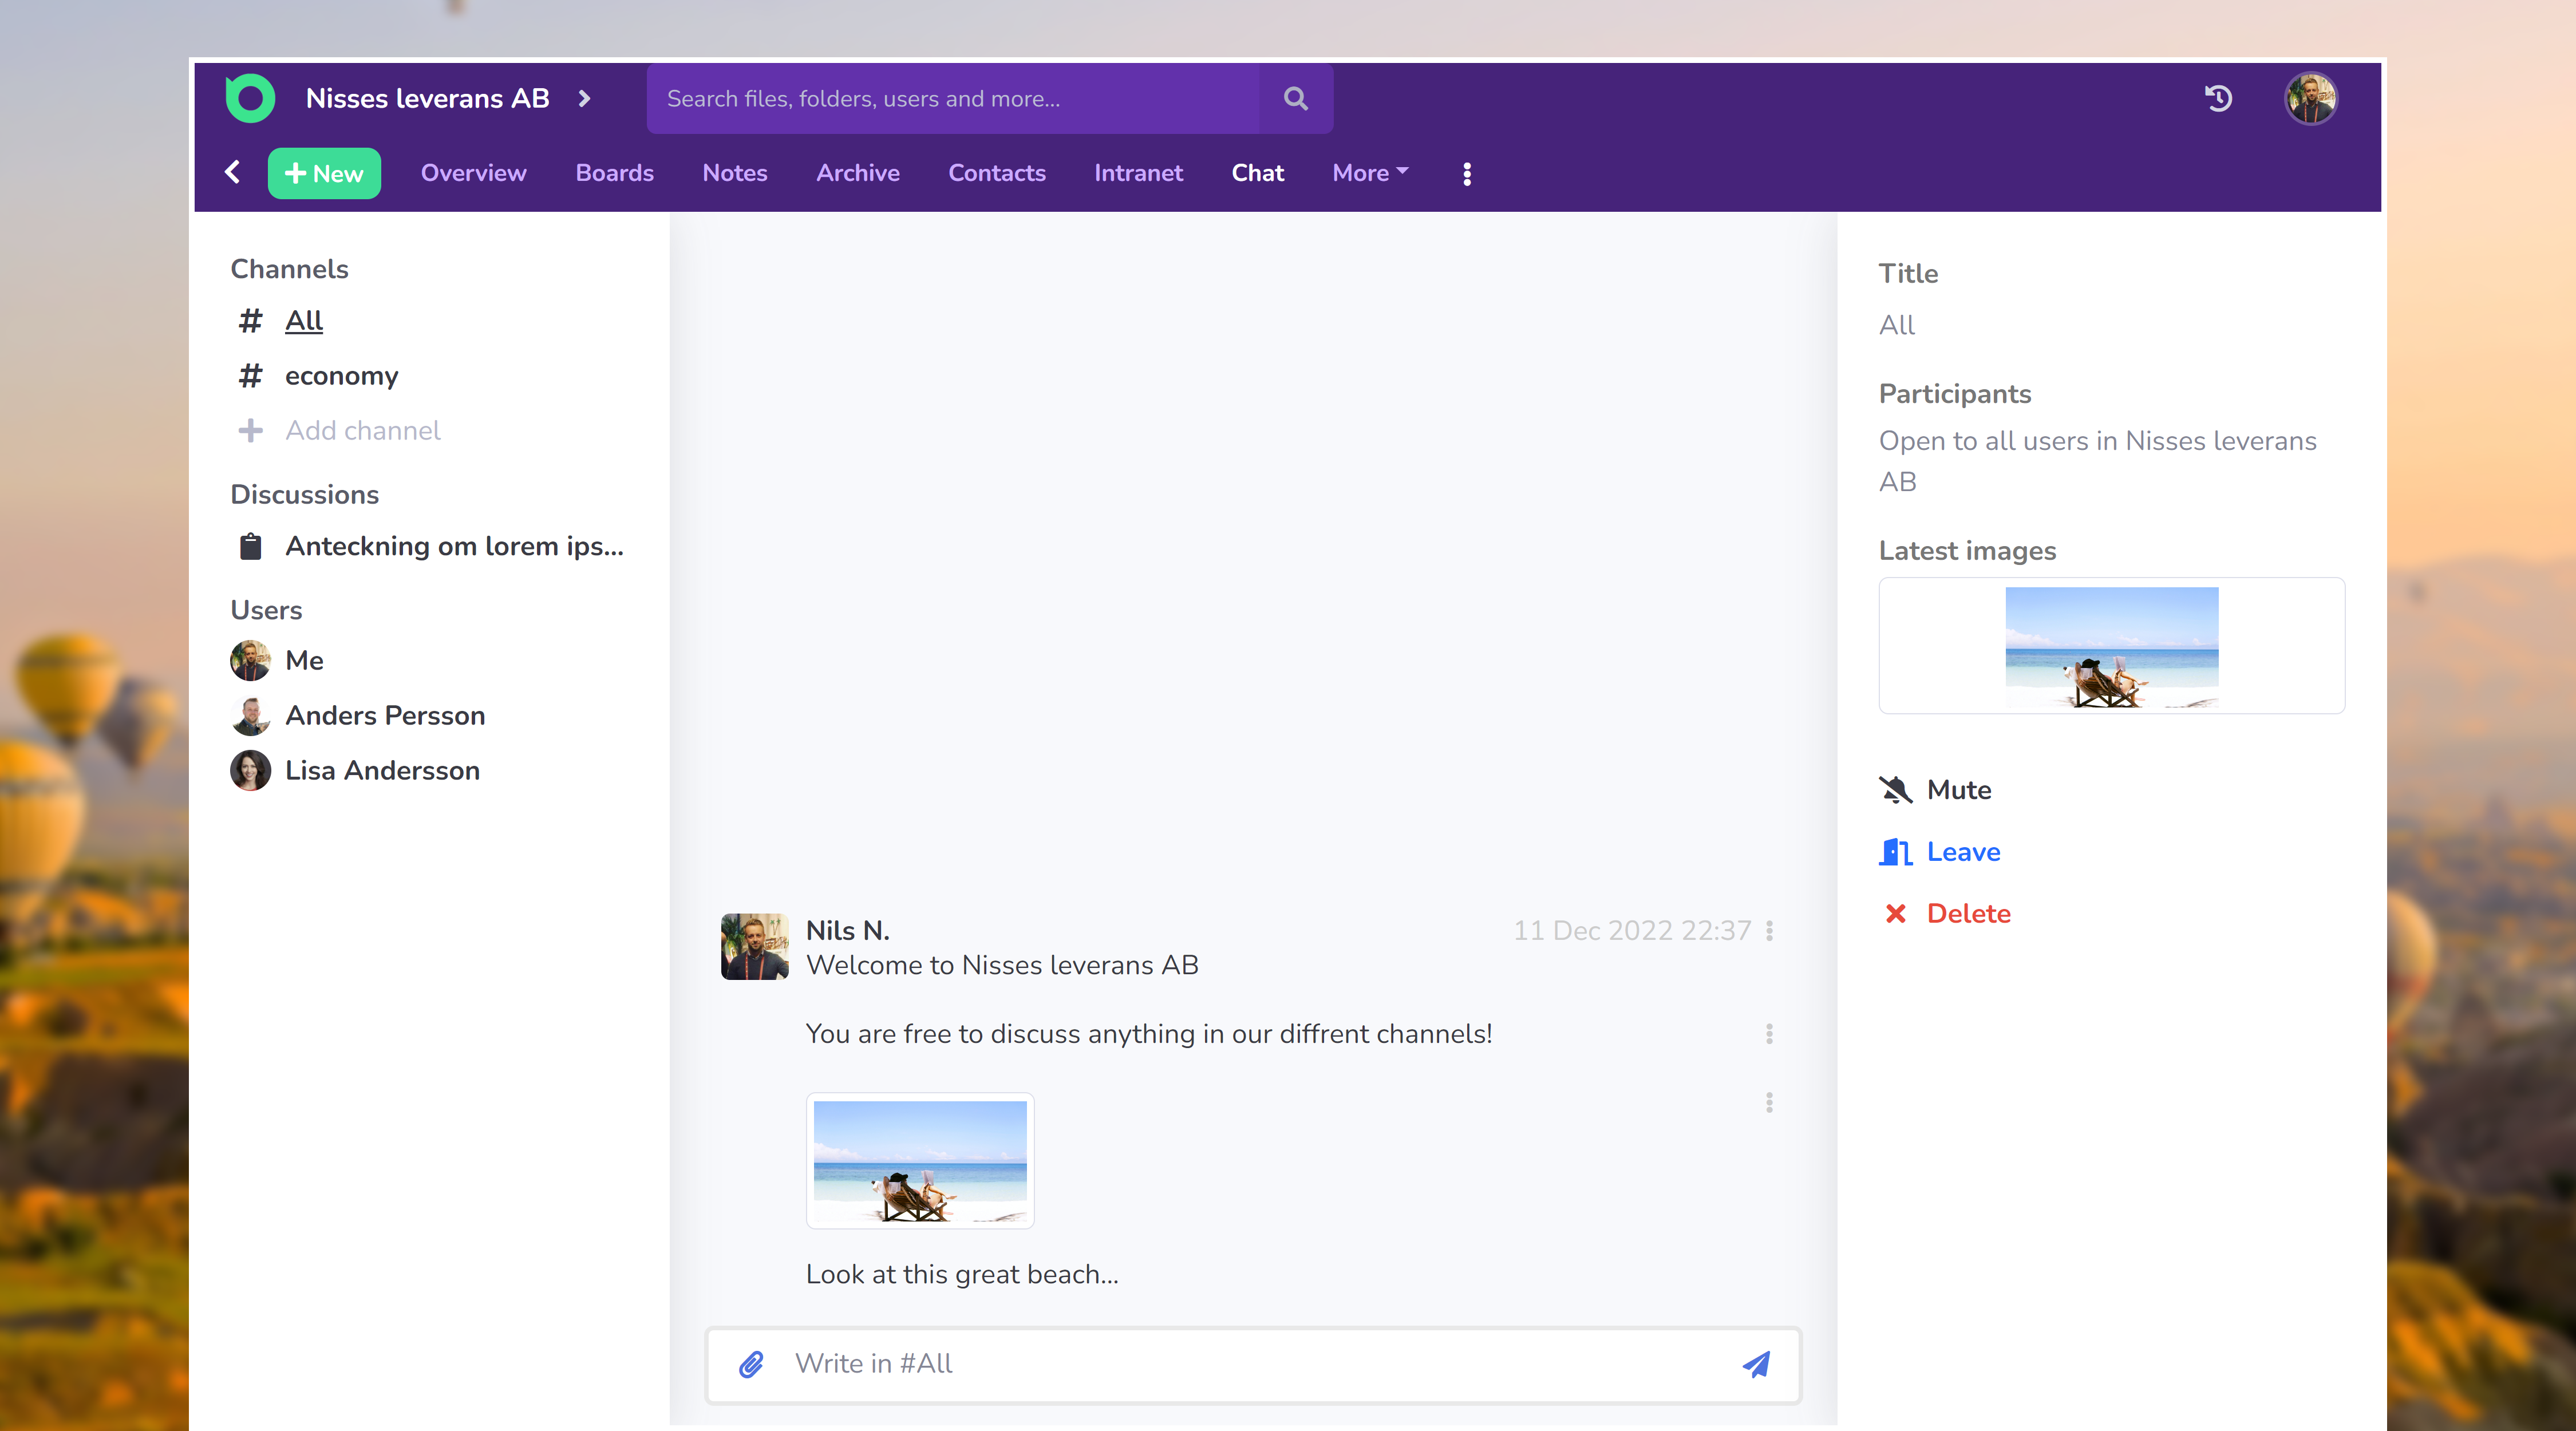The image size is (2576, 1431).
Task: Click the green app logo icon
Action: pyautogui.click(x=250, y=98)
